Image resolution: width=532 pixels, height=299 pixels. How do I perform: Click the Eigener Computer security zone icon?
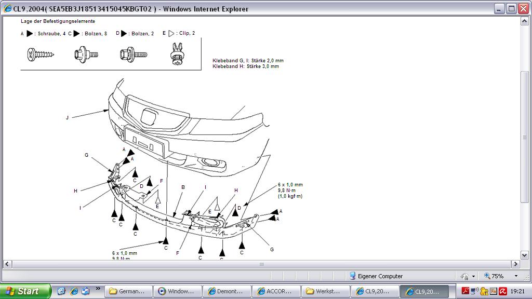point(353,276)
